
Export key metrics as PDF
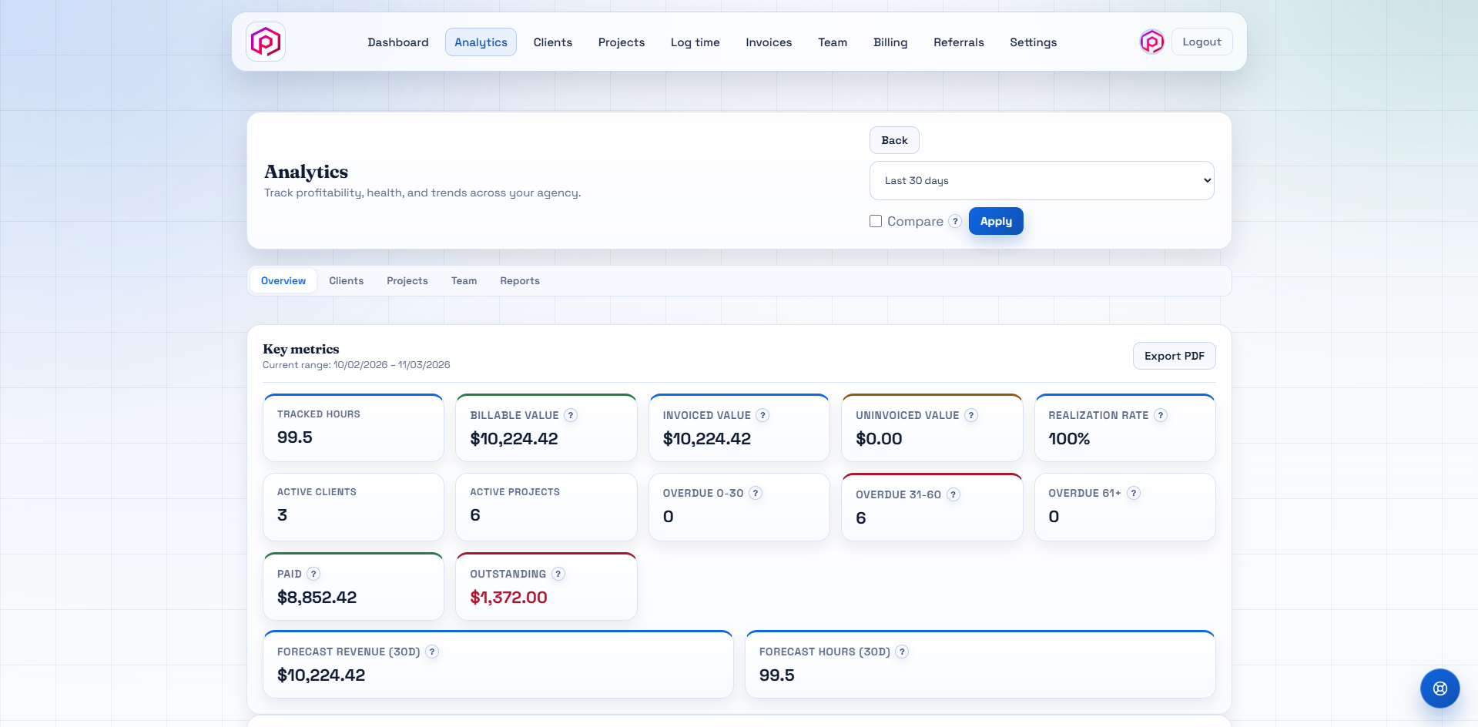pos(1174,356)
